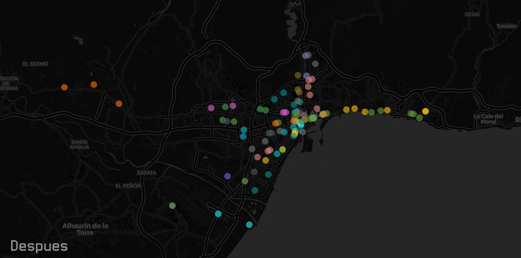
Task: Click the Despues caption text
Action: (x=39, y=246)
